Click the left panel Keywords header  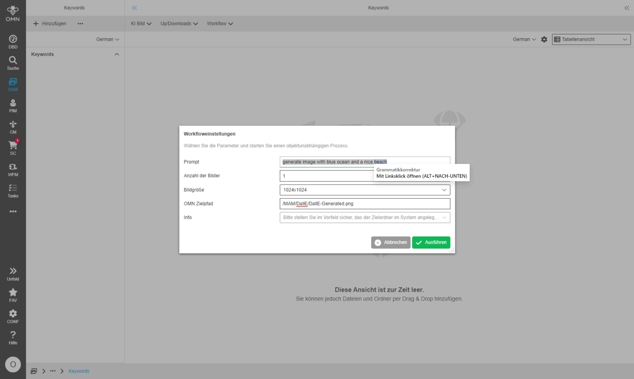click(42, 55)
